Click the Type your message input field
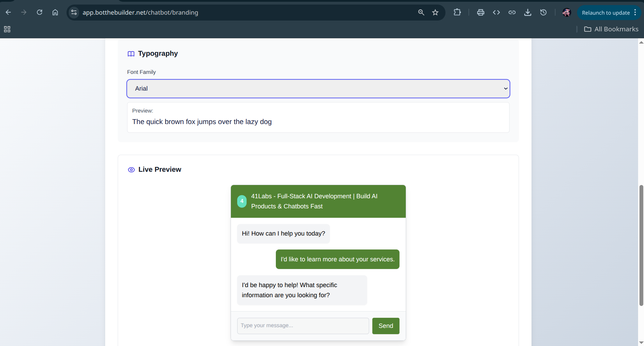The height and width of the screenshot is (346, 644). point(303,326)
